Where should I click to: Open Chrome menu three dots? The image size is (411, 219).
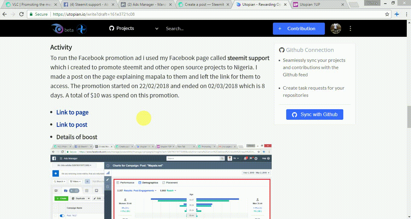point(406,14)
